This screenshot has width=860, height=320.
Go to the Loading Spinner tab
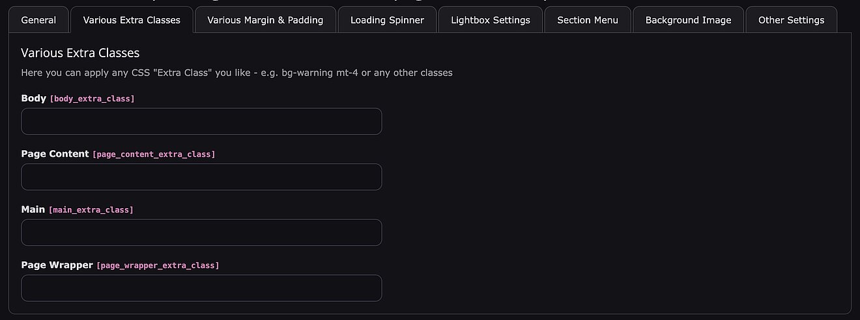coord(387,20)
